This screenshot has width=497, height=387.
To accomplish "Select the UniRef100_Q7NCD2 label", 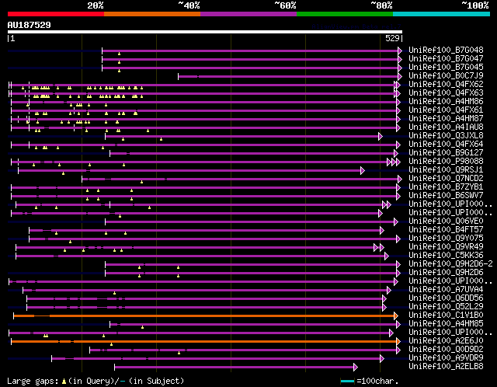I will 446,179.
